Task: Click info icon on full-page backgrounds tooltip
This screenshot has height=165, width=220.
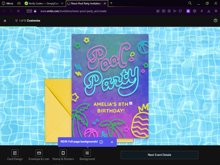Action: click(101, 142)
